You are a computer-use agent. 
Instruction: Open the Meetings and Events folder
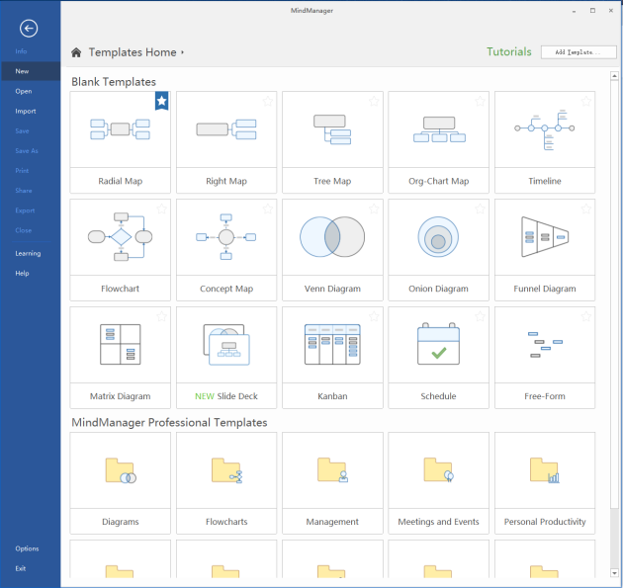tap(438, 470)
